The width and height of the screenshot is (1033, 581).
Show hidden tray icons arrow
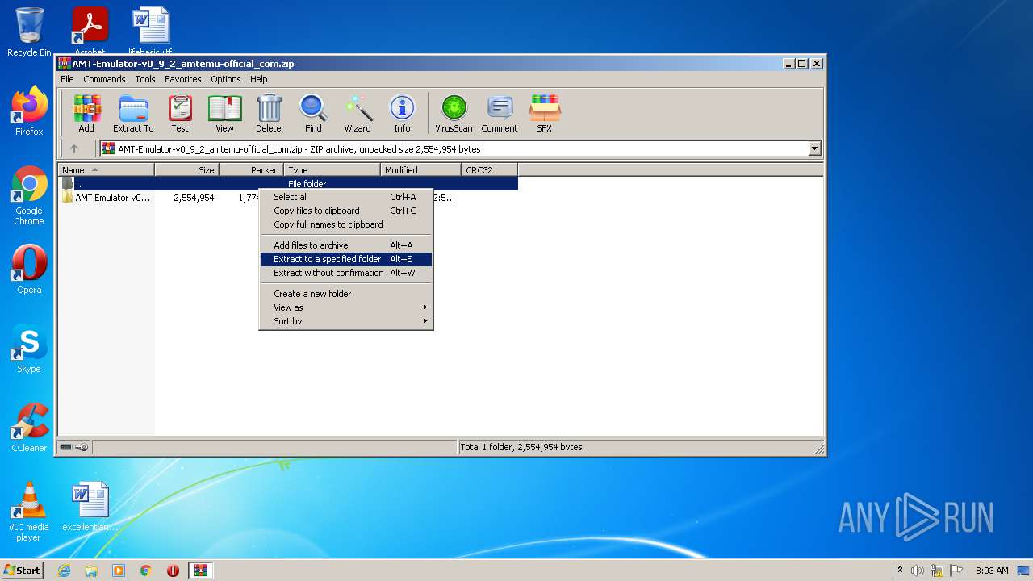pos(900,570)
